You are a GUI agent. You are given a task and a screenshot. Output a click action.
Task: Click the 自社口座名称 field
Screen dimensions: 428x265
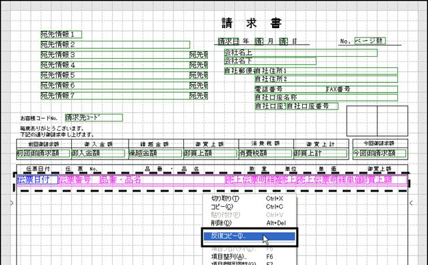click(326, 97)
